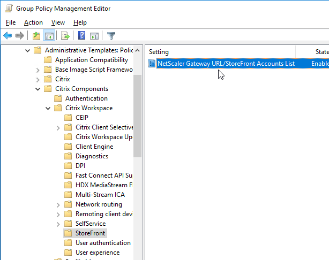Collapse the Citrix Workspace node
This screenshot has width=329, height=260.
coord(48,108)
